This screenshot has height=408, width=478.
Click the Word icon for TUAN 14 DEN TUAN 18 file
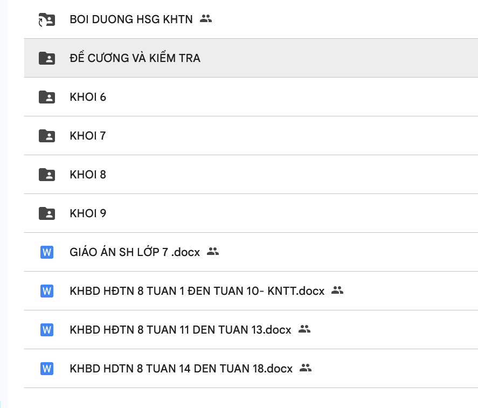(47, 369)
